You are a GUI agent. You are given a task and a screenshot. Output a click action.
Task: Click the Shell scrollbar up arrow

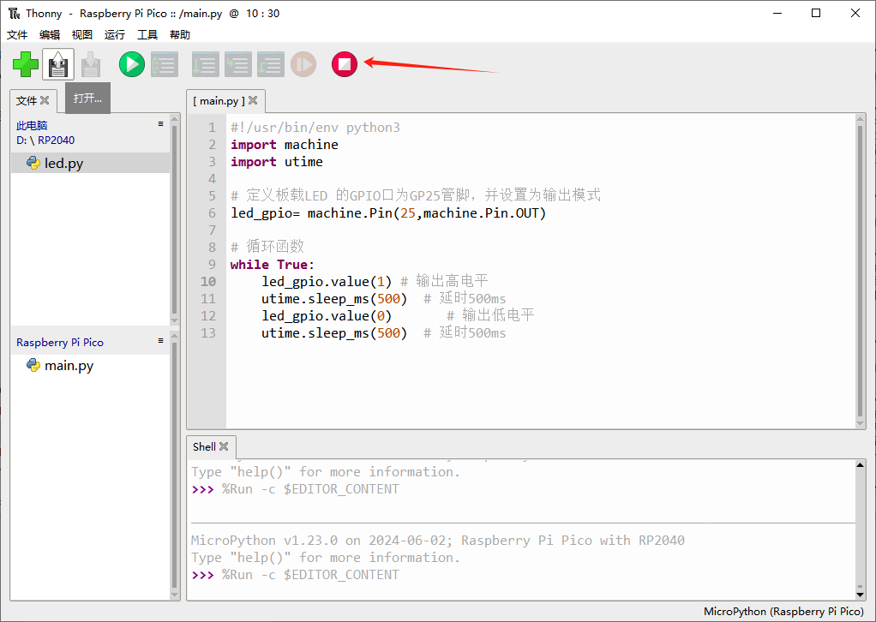861,465
